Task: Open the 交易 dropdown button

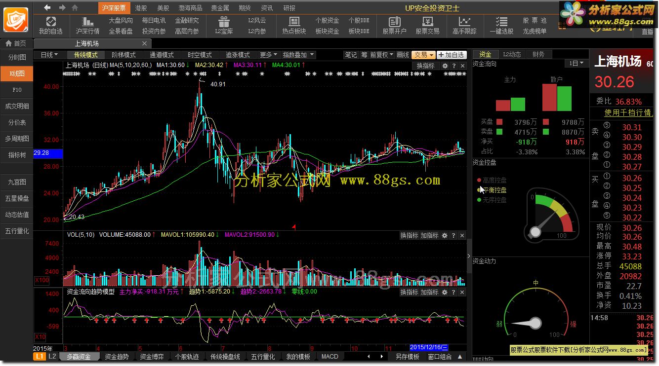Action: pyautogui.click(x=424, y=55)
